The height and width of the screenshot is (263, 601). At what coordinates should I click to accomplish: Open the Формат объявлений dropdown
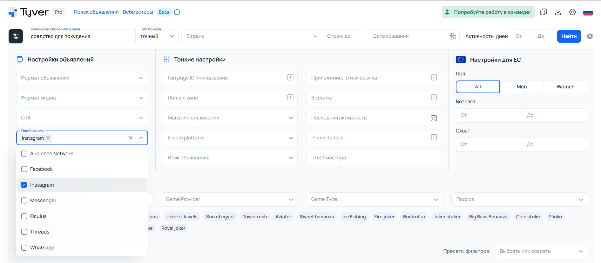tap(82, 78)
